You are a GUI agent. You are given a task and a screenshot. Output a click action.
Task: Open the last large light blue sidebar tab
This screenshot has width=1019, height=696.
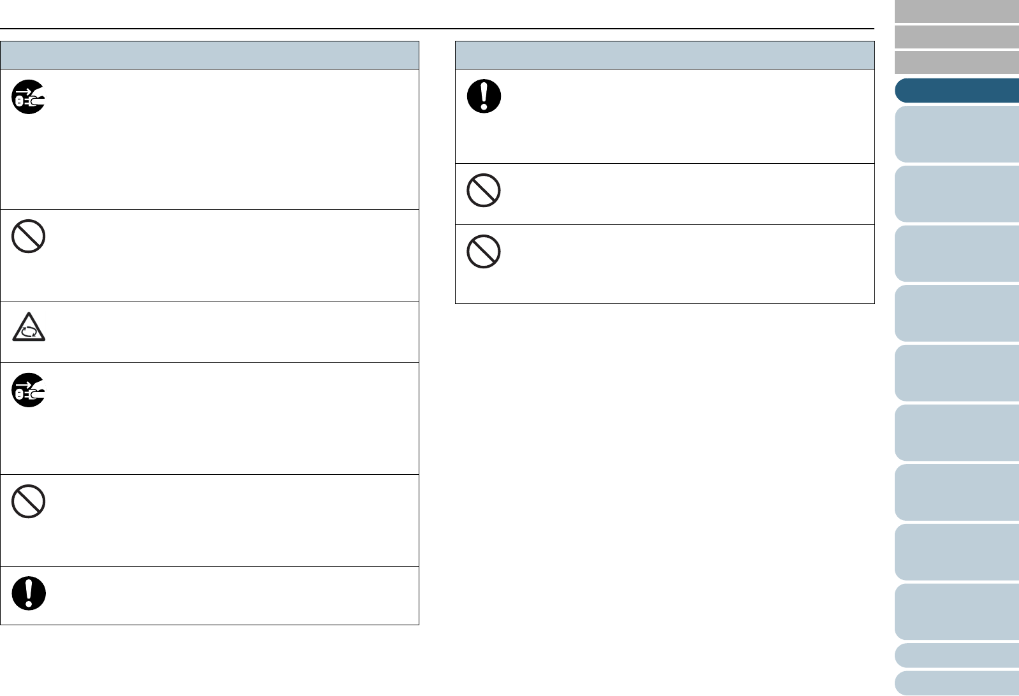coord(957,612)
